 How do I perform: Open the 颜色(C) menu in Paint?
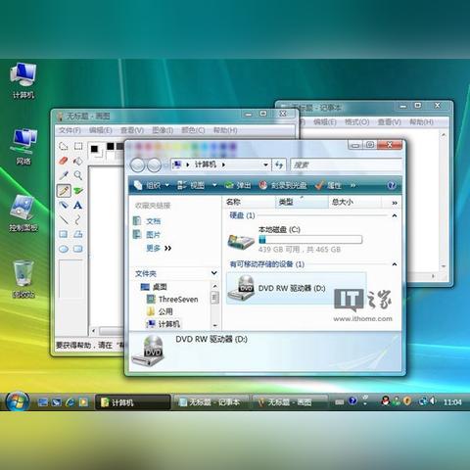tap(193, 130)
